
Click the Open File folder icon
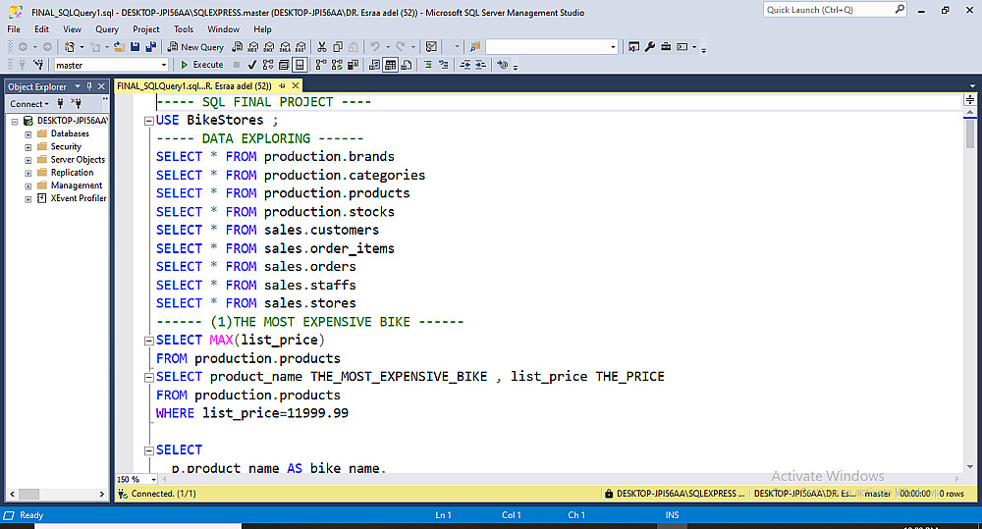(x=119, y=47)
